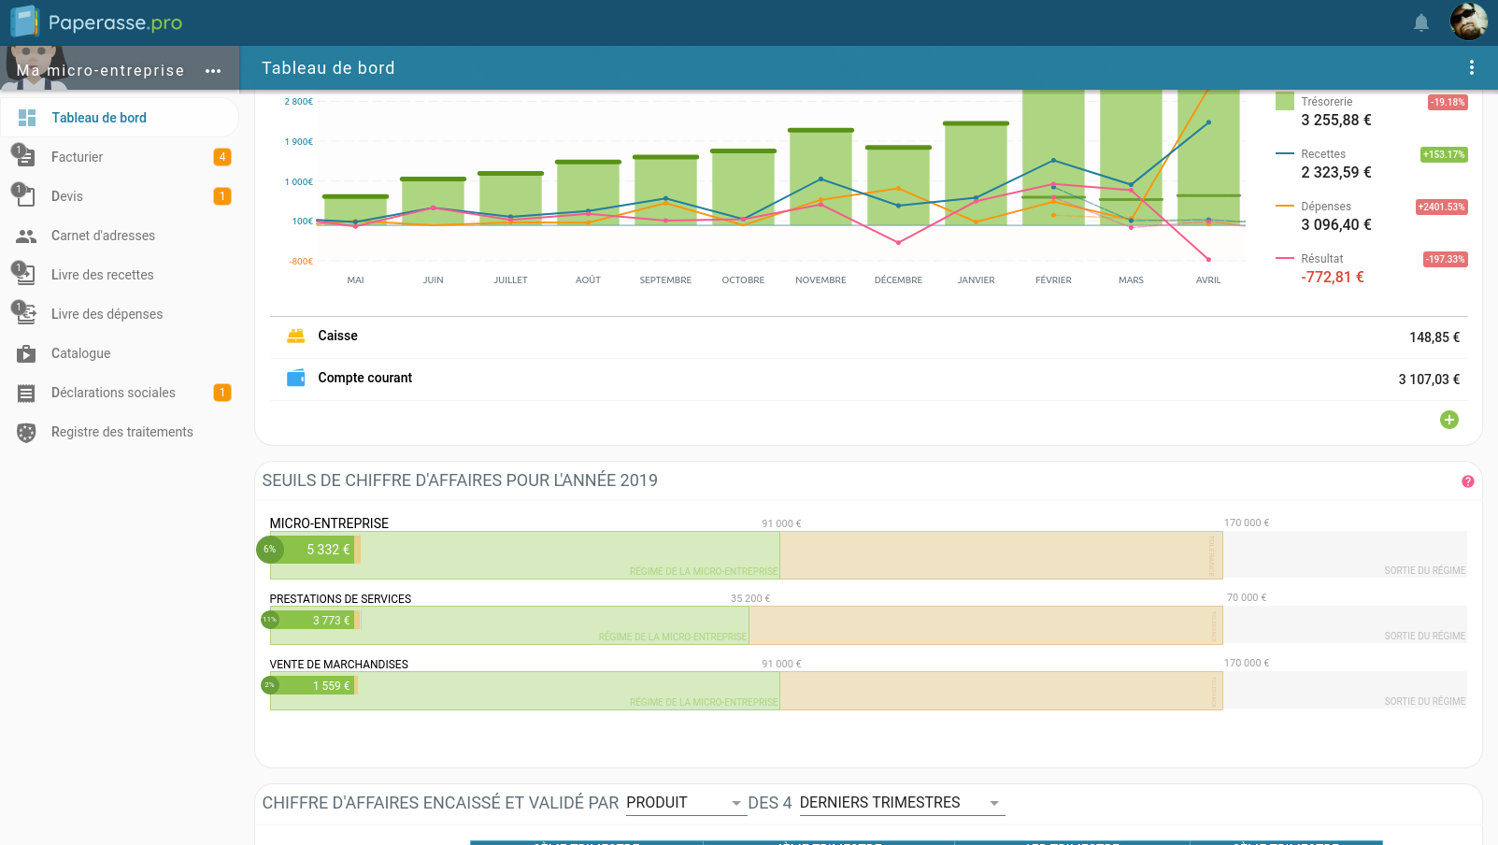
Task: Click the notifications bell icon
Action: (1420, 22)
